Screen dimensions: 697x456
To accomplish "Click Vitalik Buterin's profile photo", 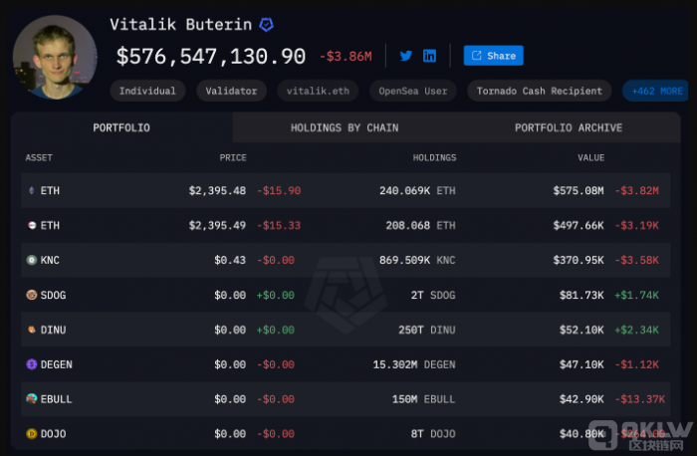I will click(x=55, y=57).
